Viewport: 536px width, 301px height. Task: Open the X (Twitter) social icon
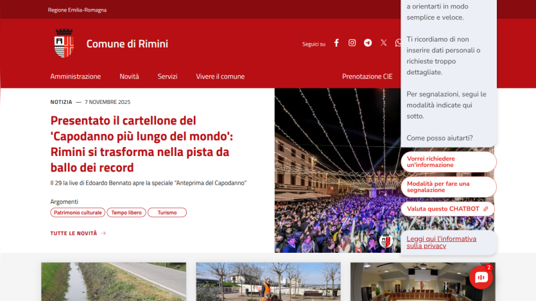[x=383, y=43]
